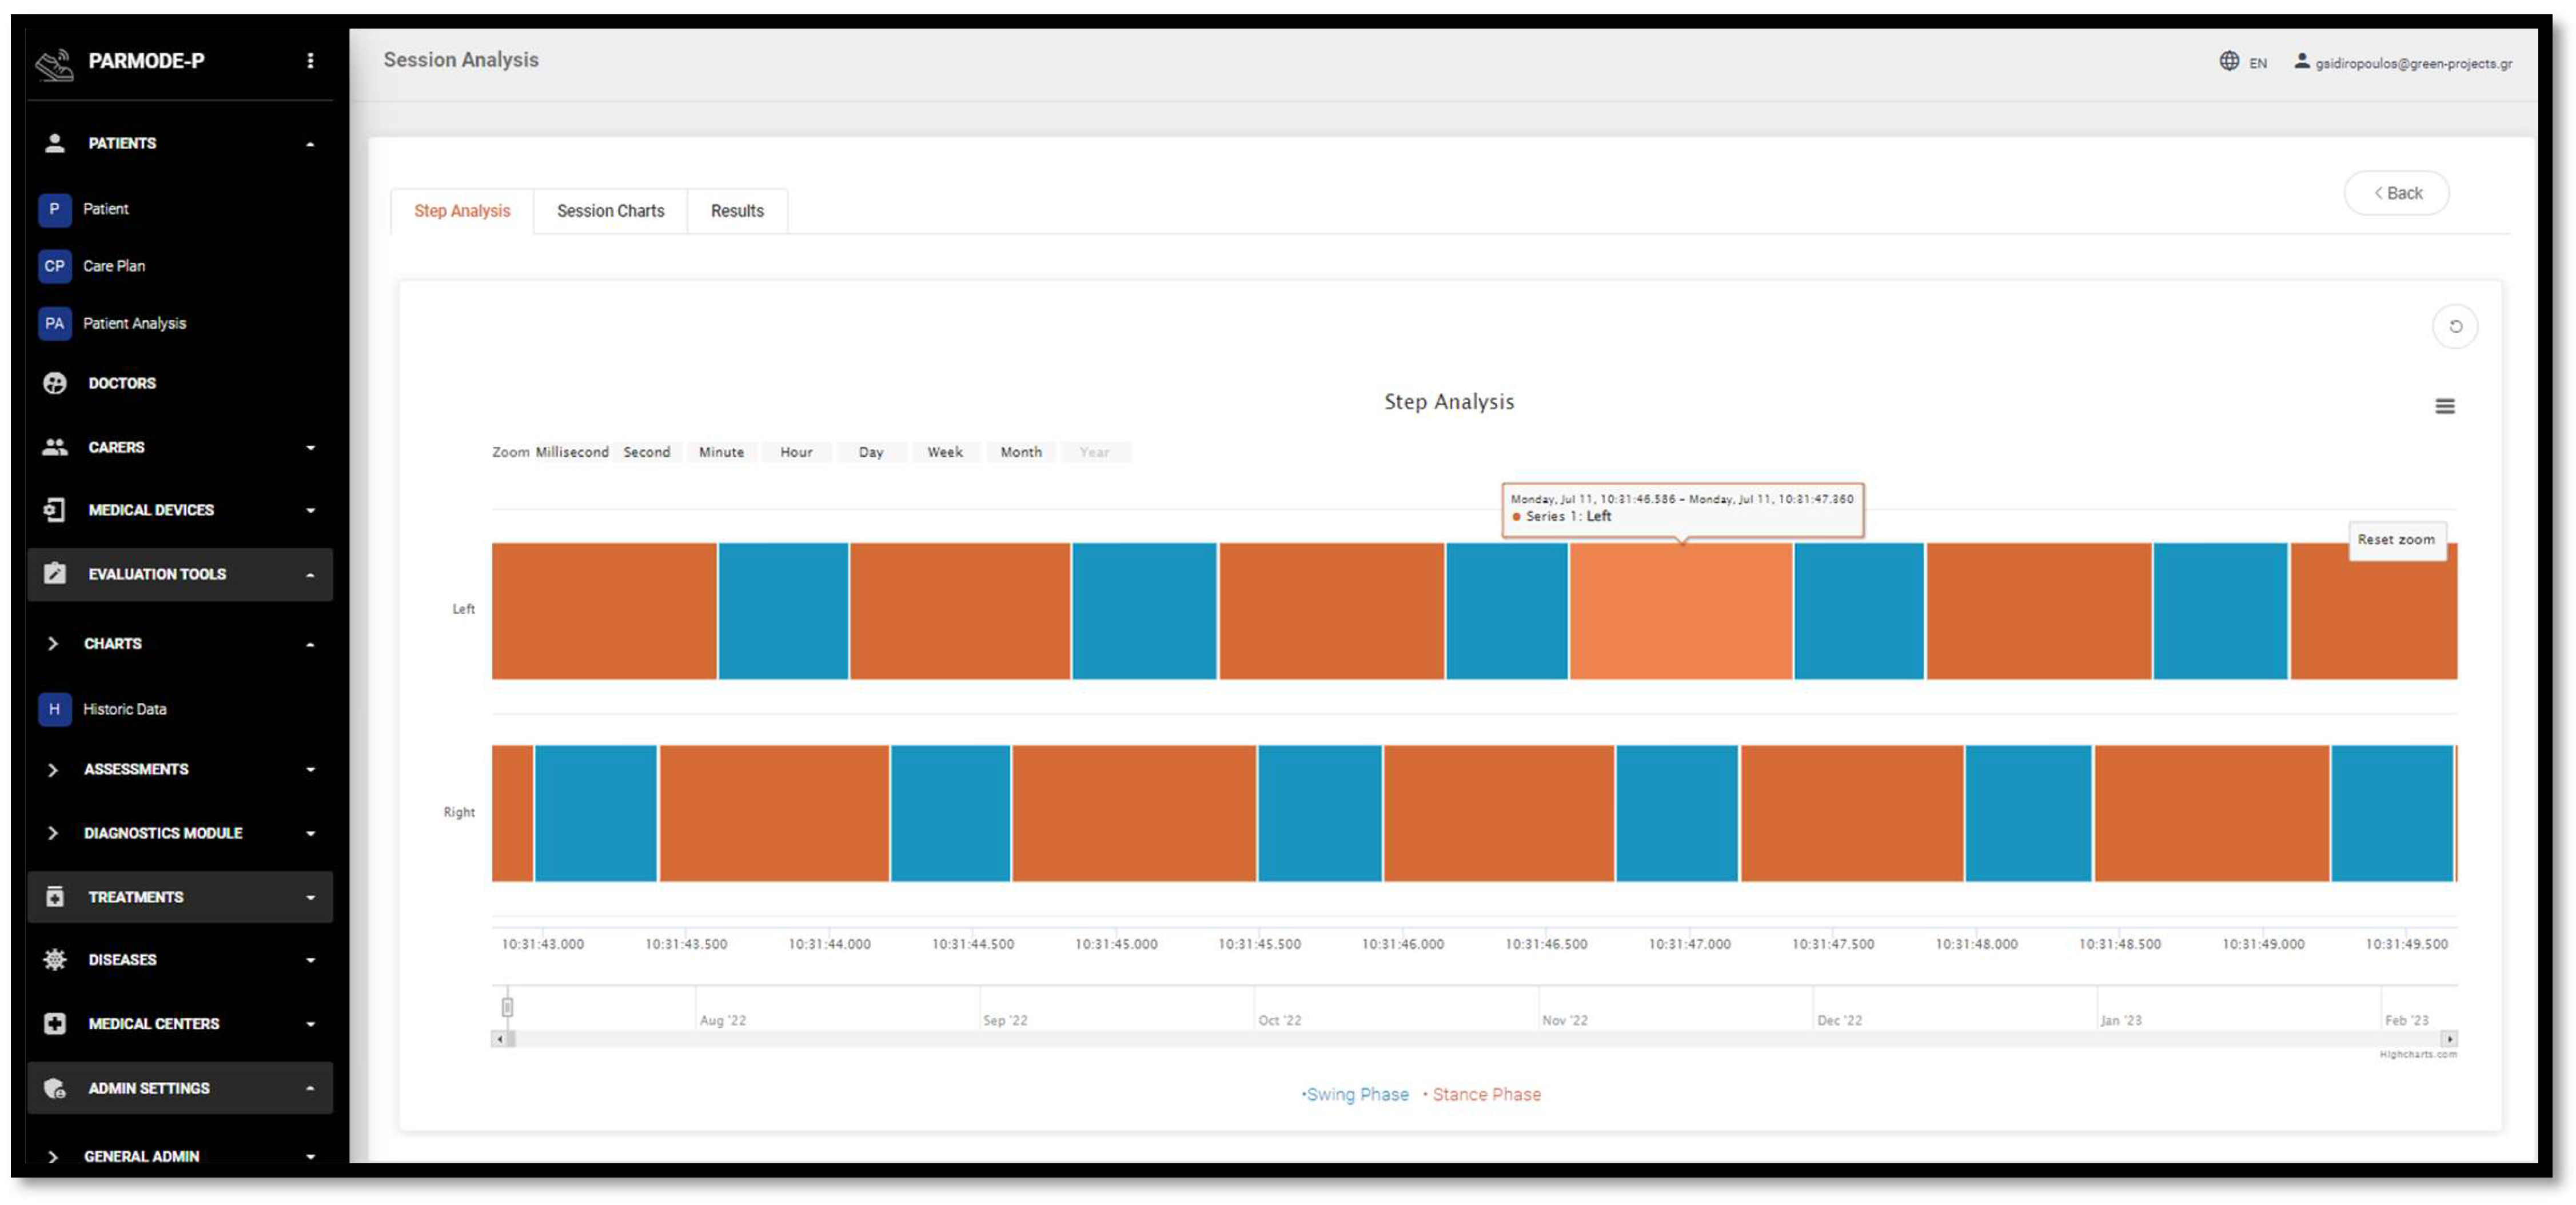This screenshot has width=2576, height=1205.
Task: Expand the Assessments submenu arrow
Action: pos(310,770)
